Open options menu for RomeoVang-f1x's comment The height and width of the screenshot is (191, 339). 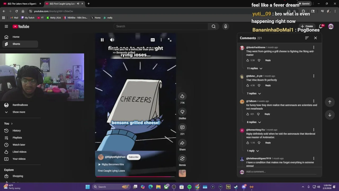click(314, 130)
